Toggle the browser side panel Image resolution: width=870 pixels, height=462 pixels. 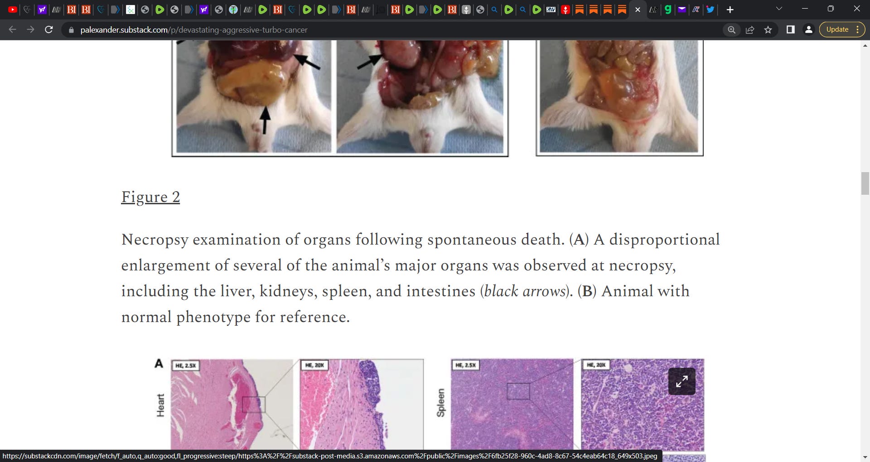click(x=790, y=29)
